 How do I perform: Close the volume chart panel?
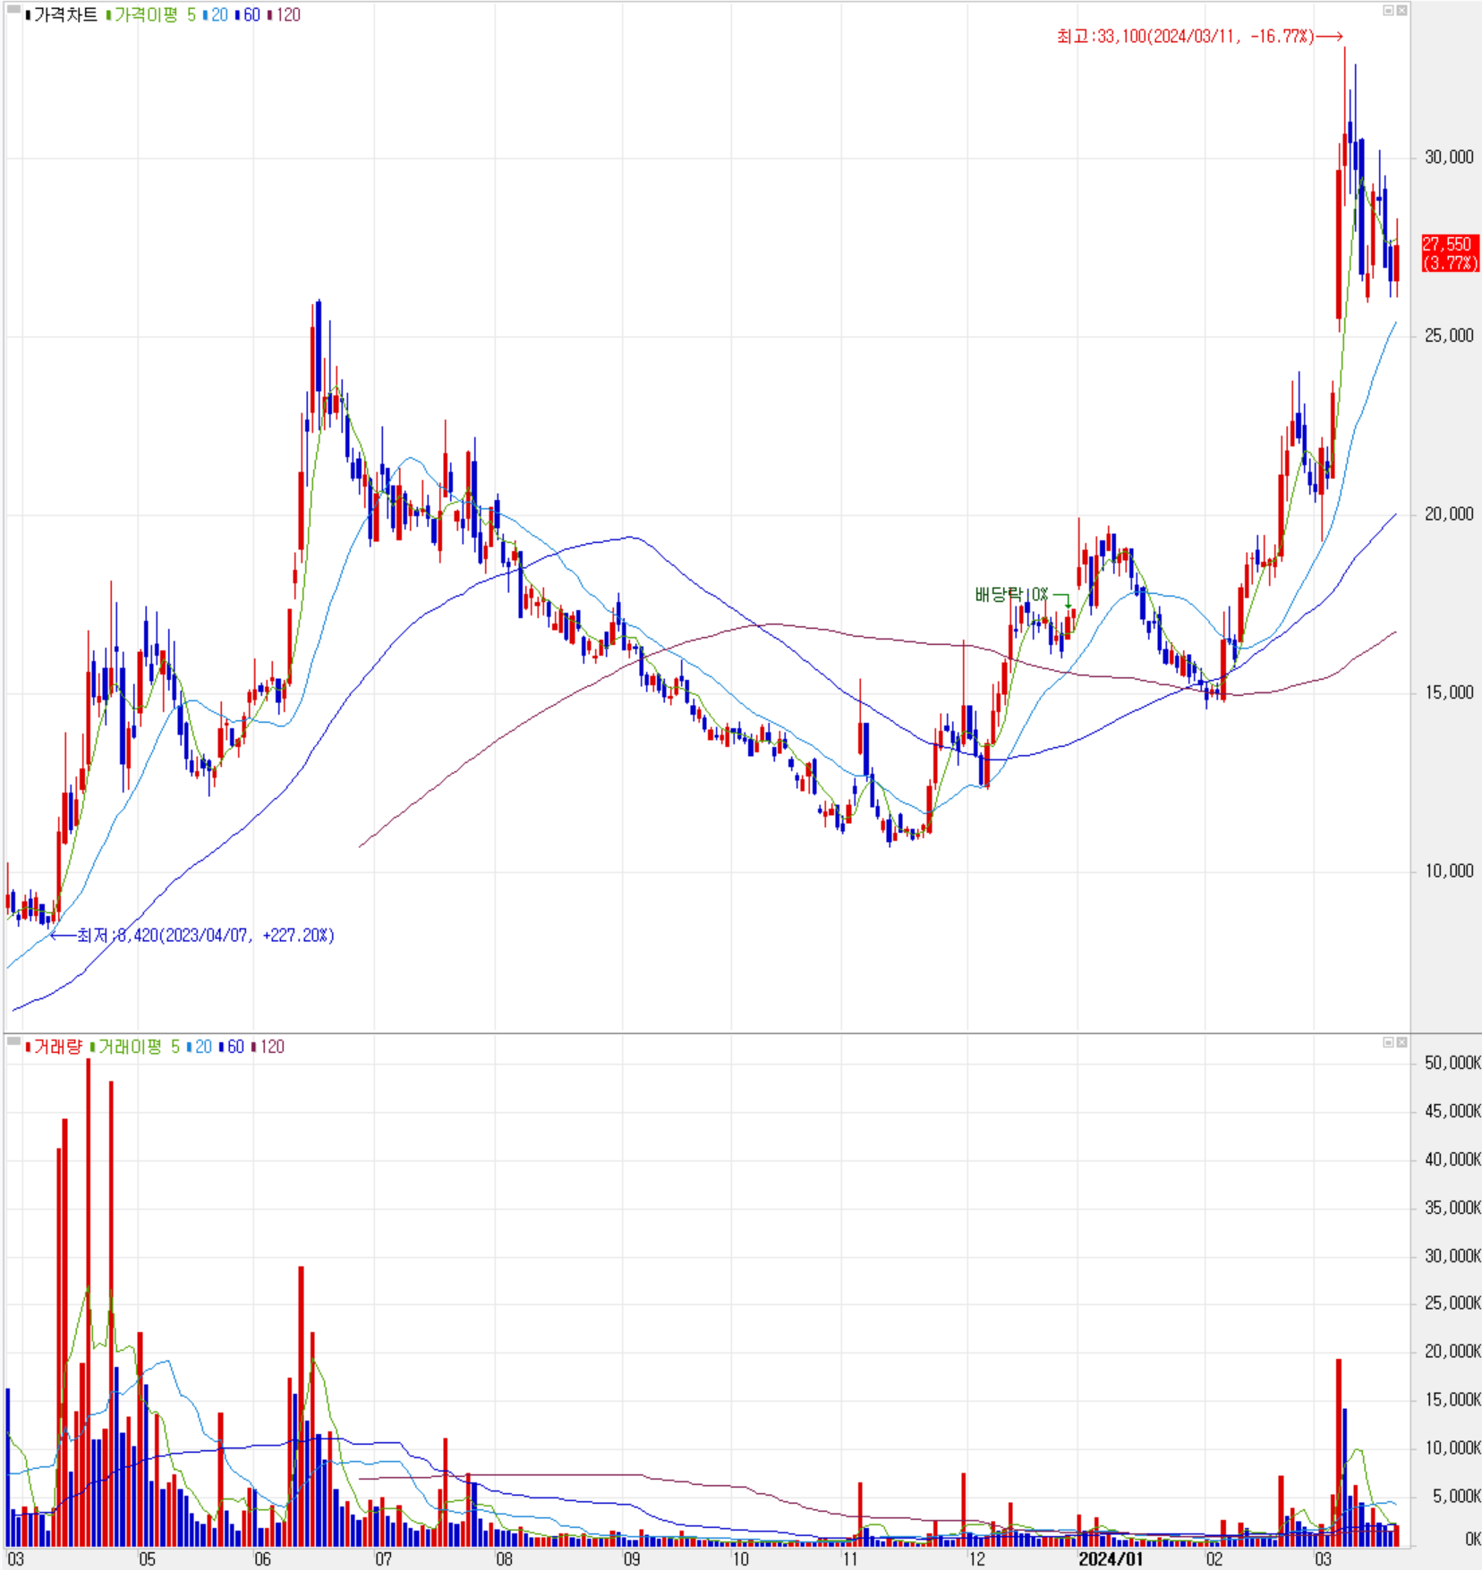click(1401, 1042)
